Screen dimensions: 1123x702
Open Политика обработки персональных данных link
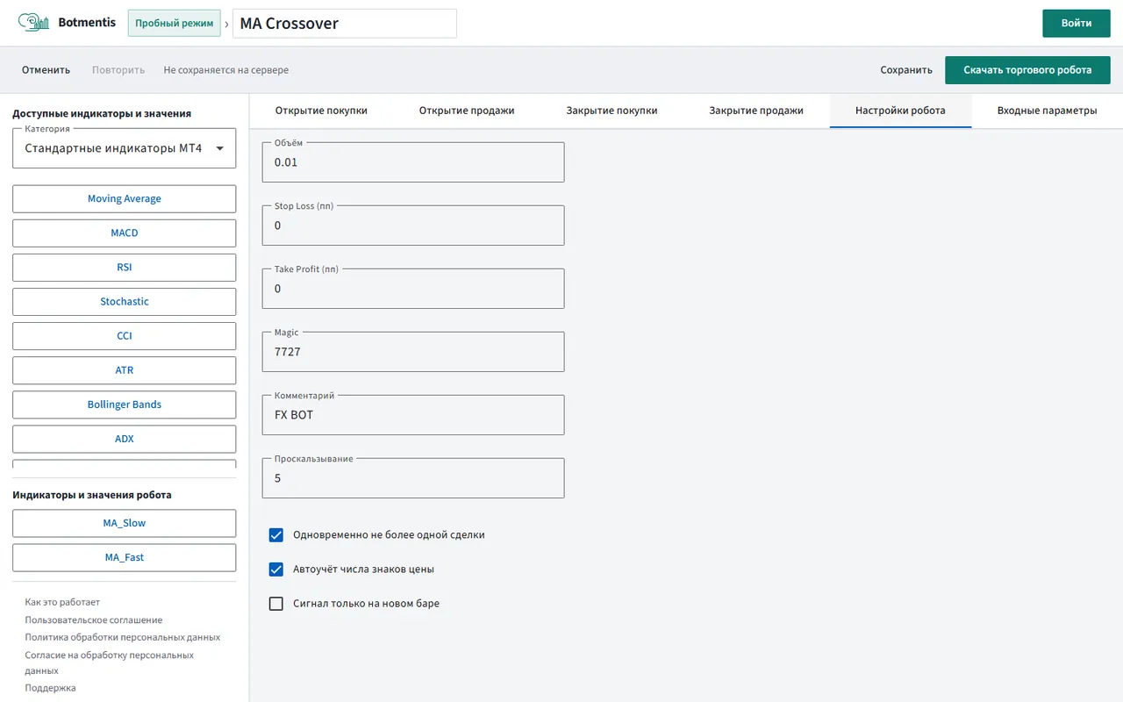tap(123, 637)
